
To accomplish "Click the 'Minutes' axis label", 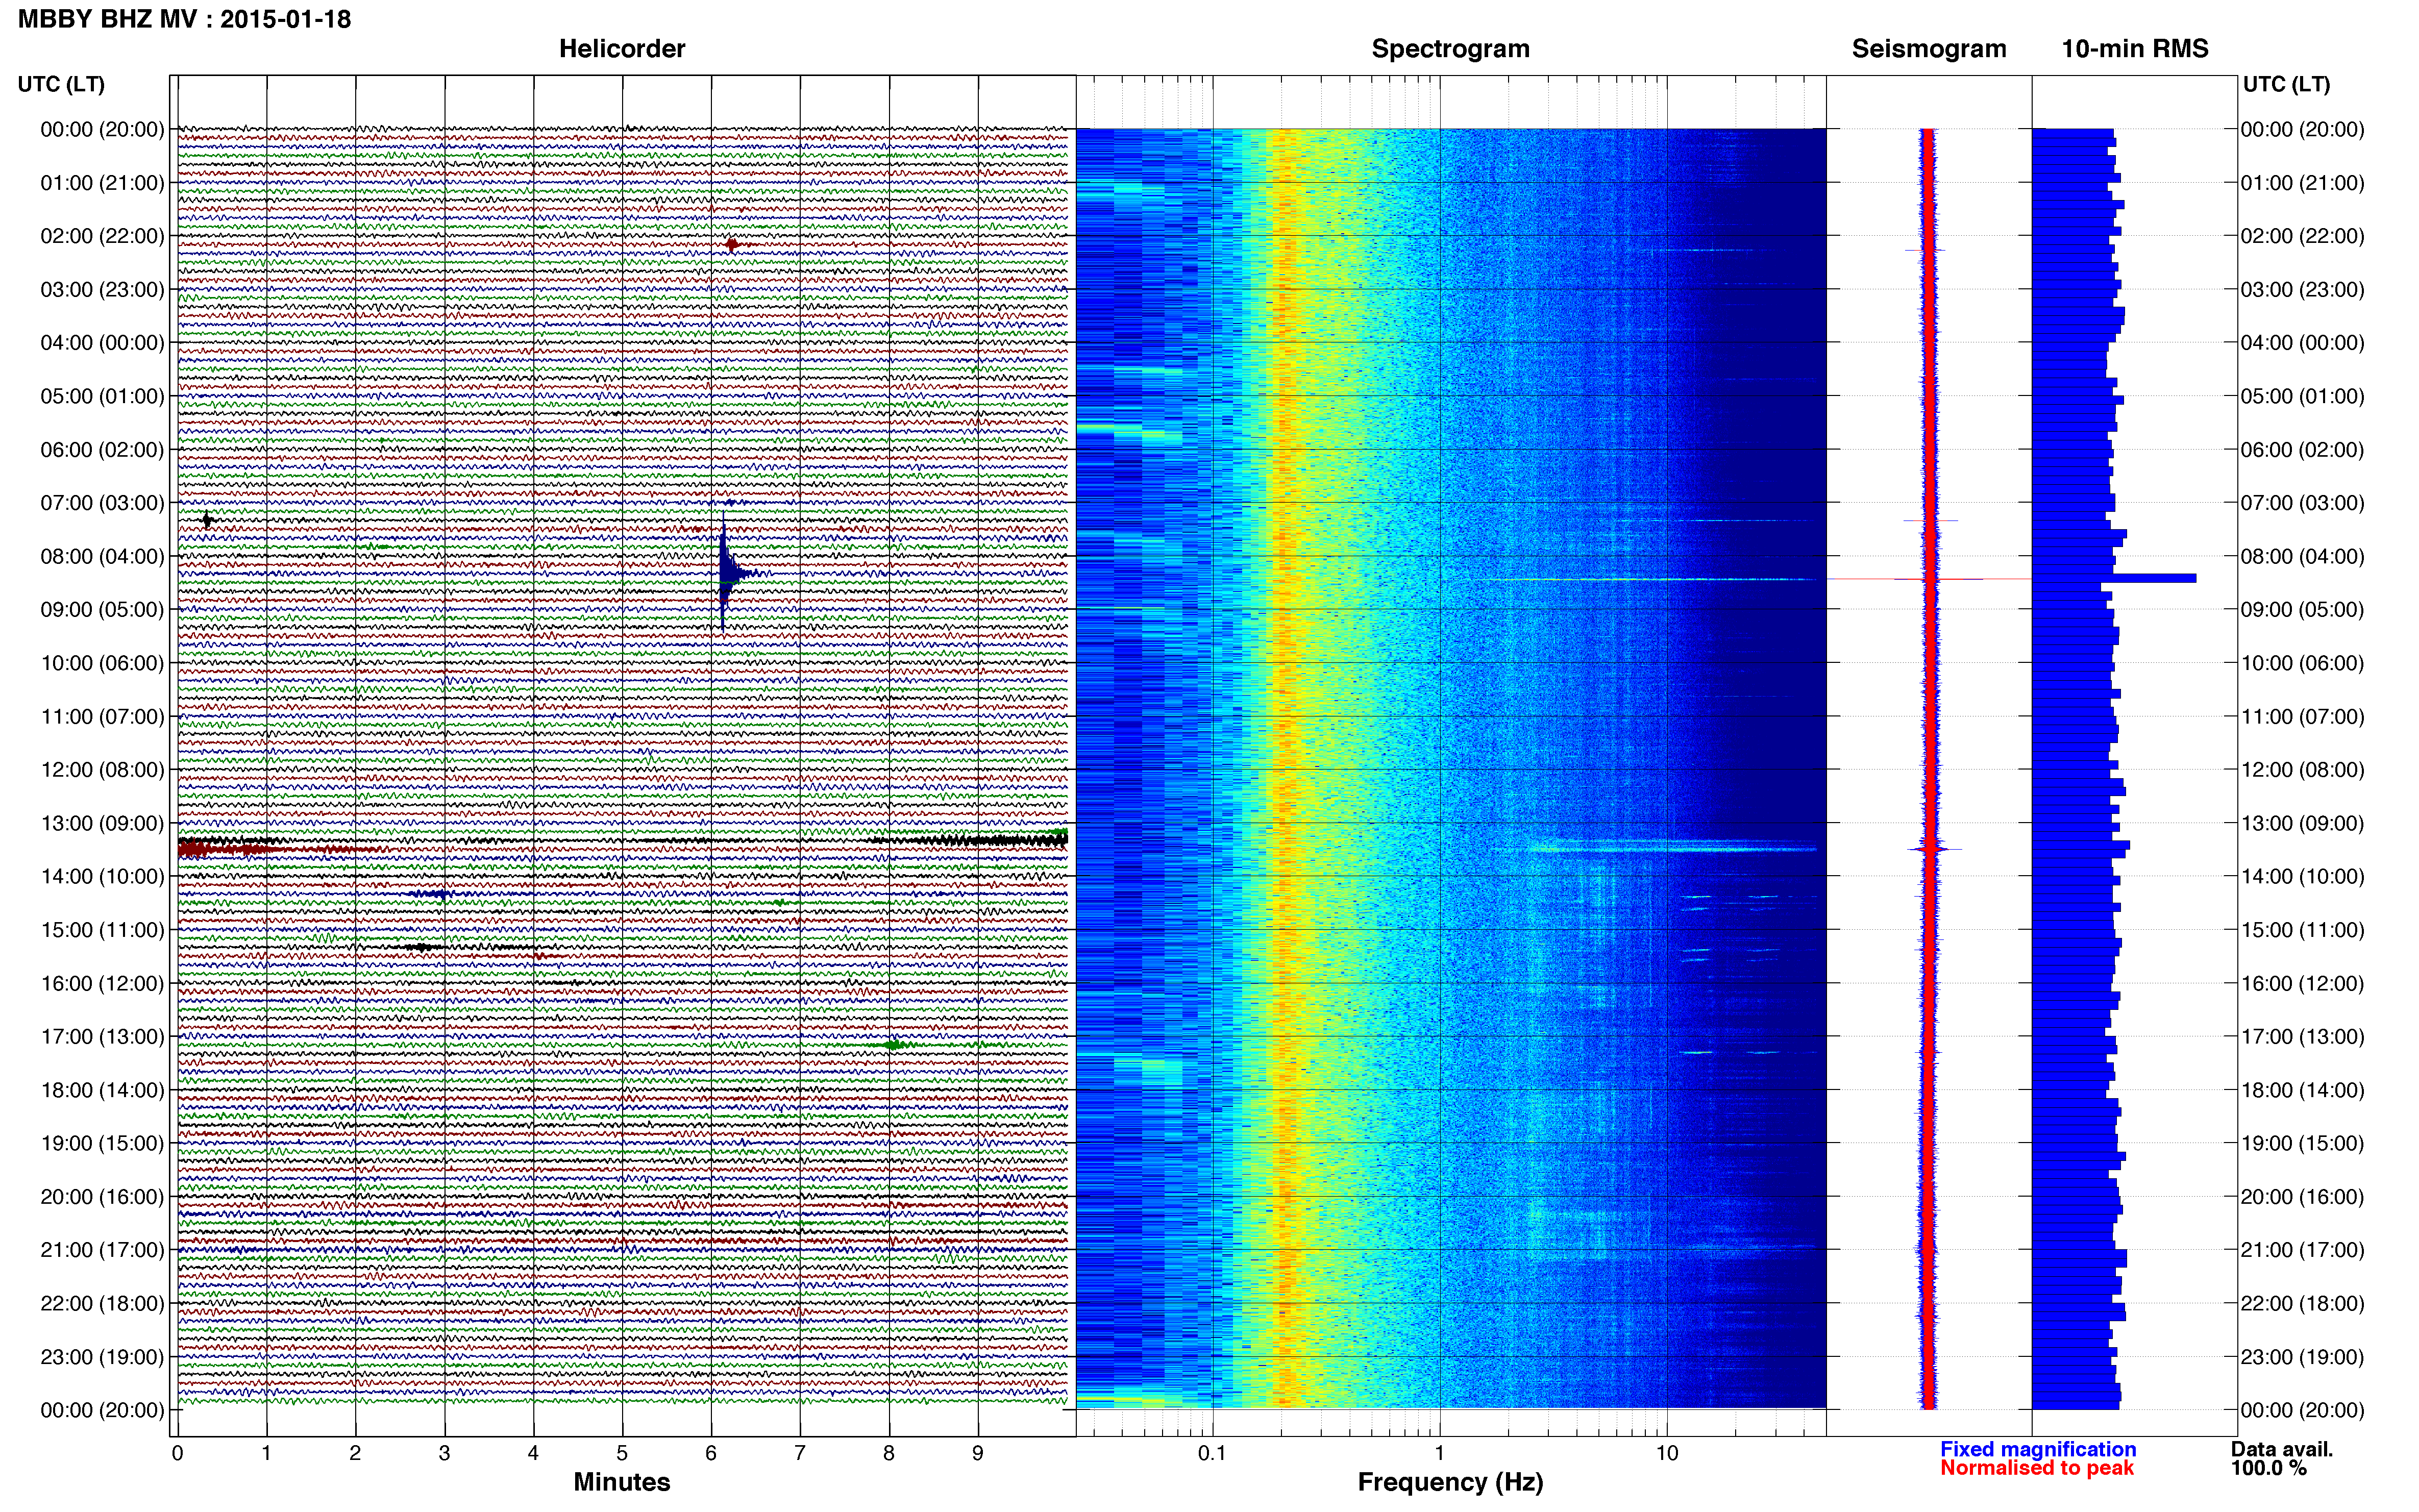I will [622, 1482].
